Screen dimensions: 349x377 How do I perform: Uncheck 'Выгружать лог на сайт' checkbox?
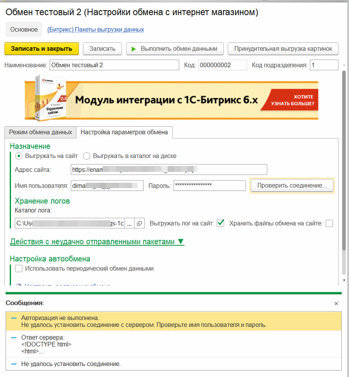pyautogui.click(x=220, y=223)
